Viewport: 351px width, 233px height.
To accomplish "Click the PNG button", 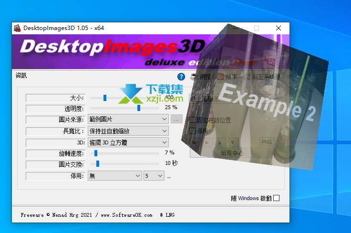I will (267, 142).
